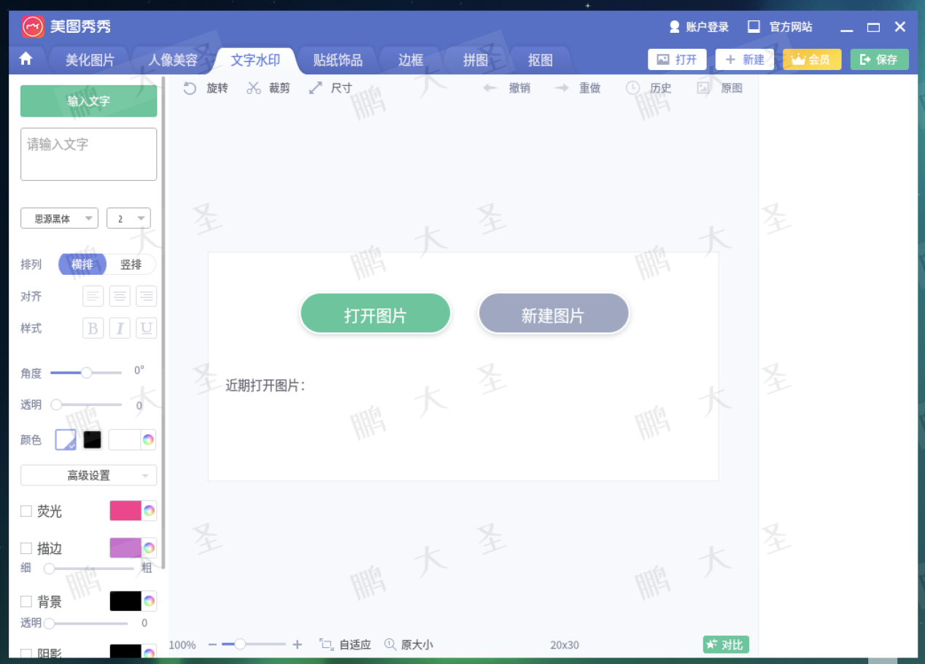Click the 旋转 rotate tool

(x=206, y=88)
